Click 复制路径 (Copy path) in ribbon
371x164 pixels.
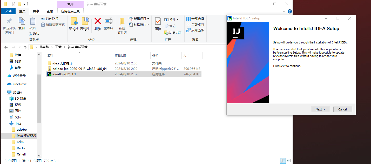pyautogui.click(x=50, y=19)
